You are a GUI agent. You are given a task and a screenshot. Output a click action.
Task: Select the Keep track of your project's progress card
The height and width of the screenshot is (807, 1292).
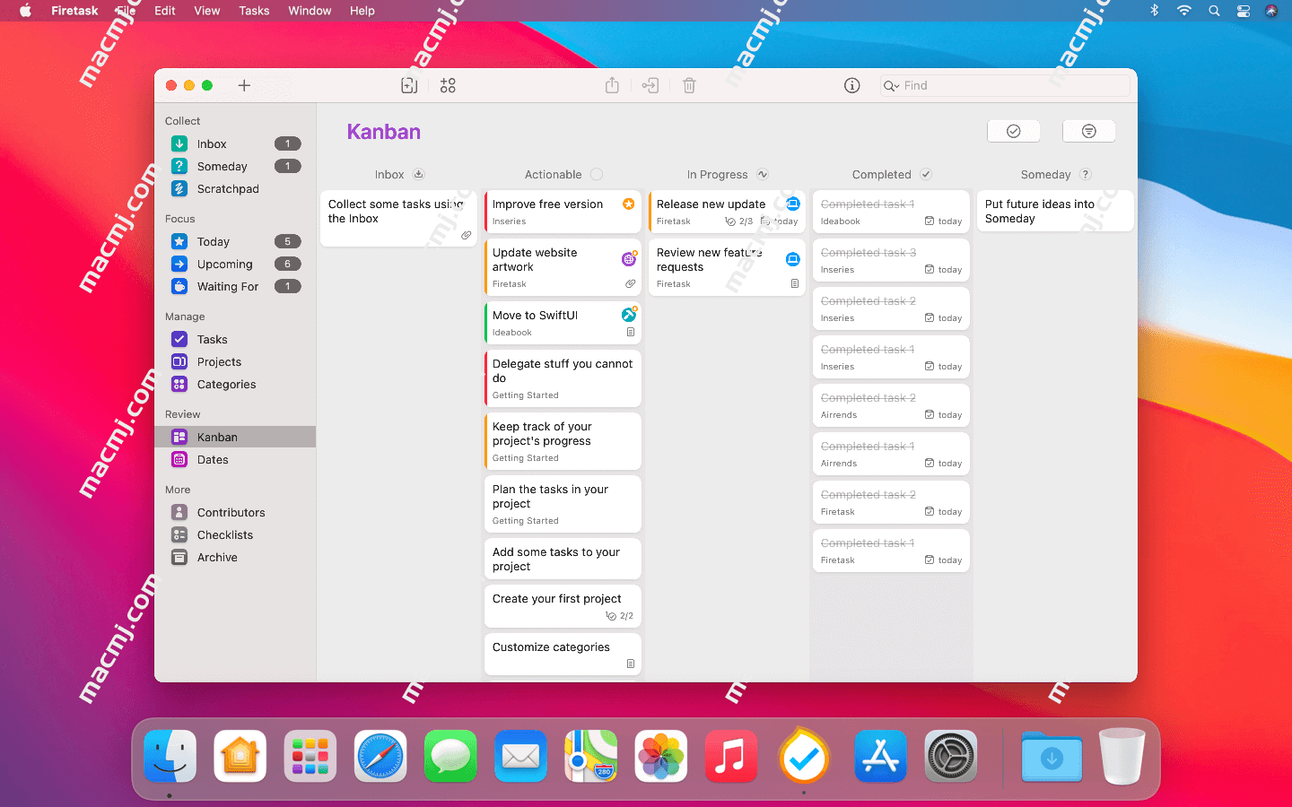[x=563, y=441]
